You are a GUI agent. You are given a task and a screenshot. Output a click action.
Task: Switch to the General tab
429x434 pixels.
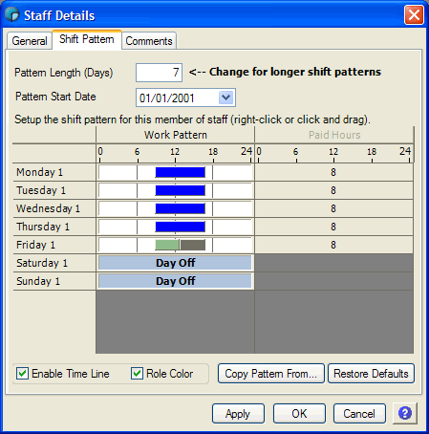tap(30, 41)
